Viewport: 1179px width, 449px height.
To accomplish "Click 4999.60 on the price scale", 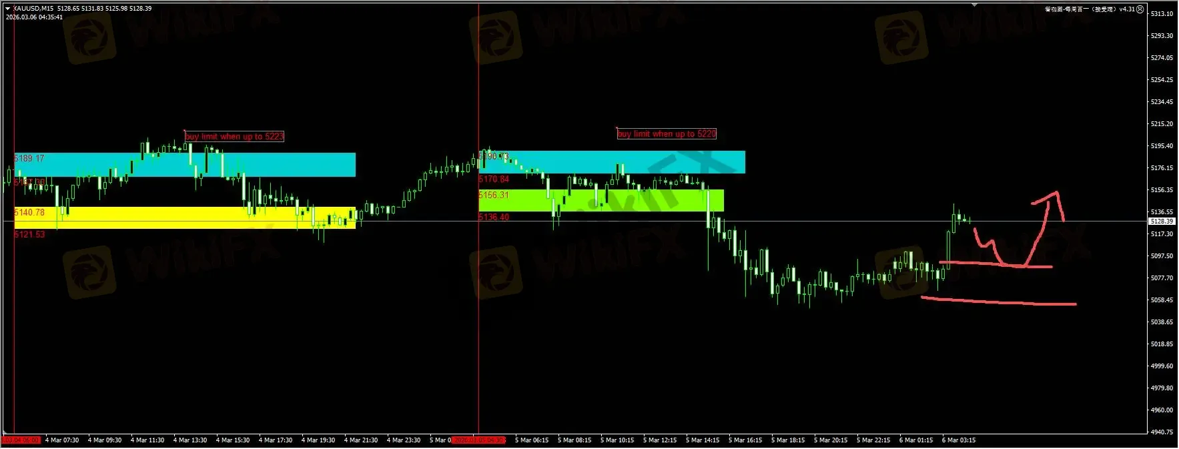I will click(1162, 366).
